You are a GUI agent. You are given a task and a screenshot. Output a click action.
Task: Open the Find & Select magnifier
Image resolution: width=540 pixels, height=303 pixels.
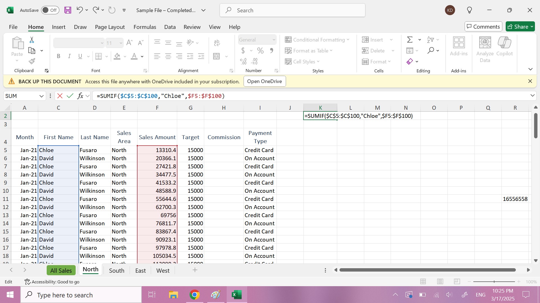pos(431,50)
